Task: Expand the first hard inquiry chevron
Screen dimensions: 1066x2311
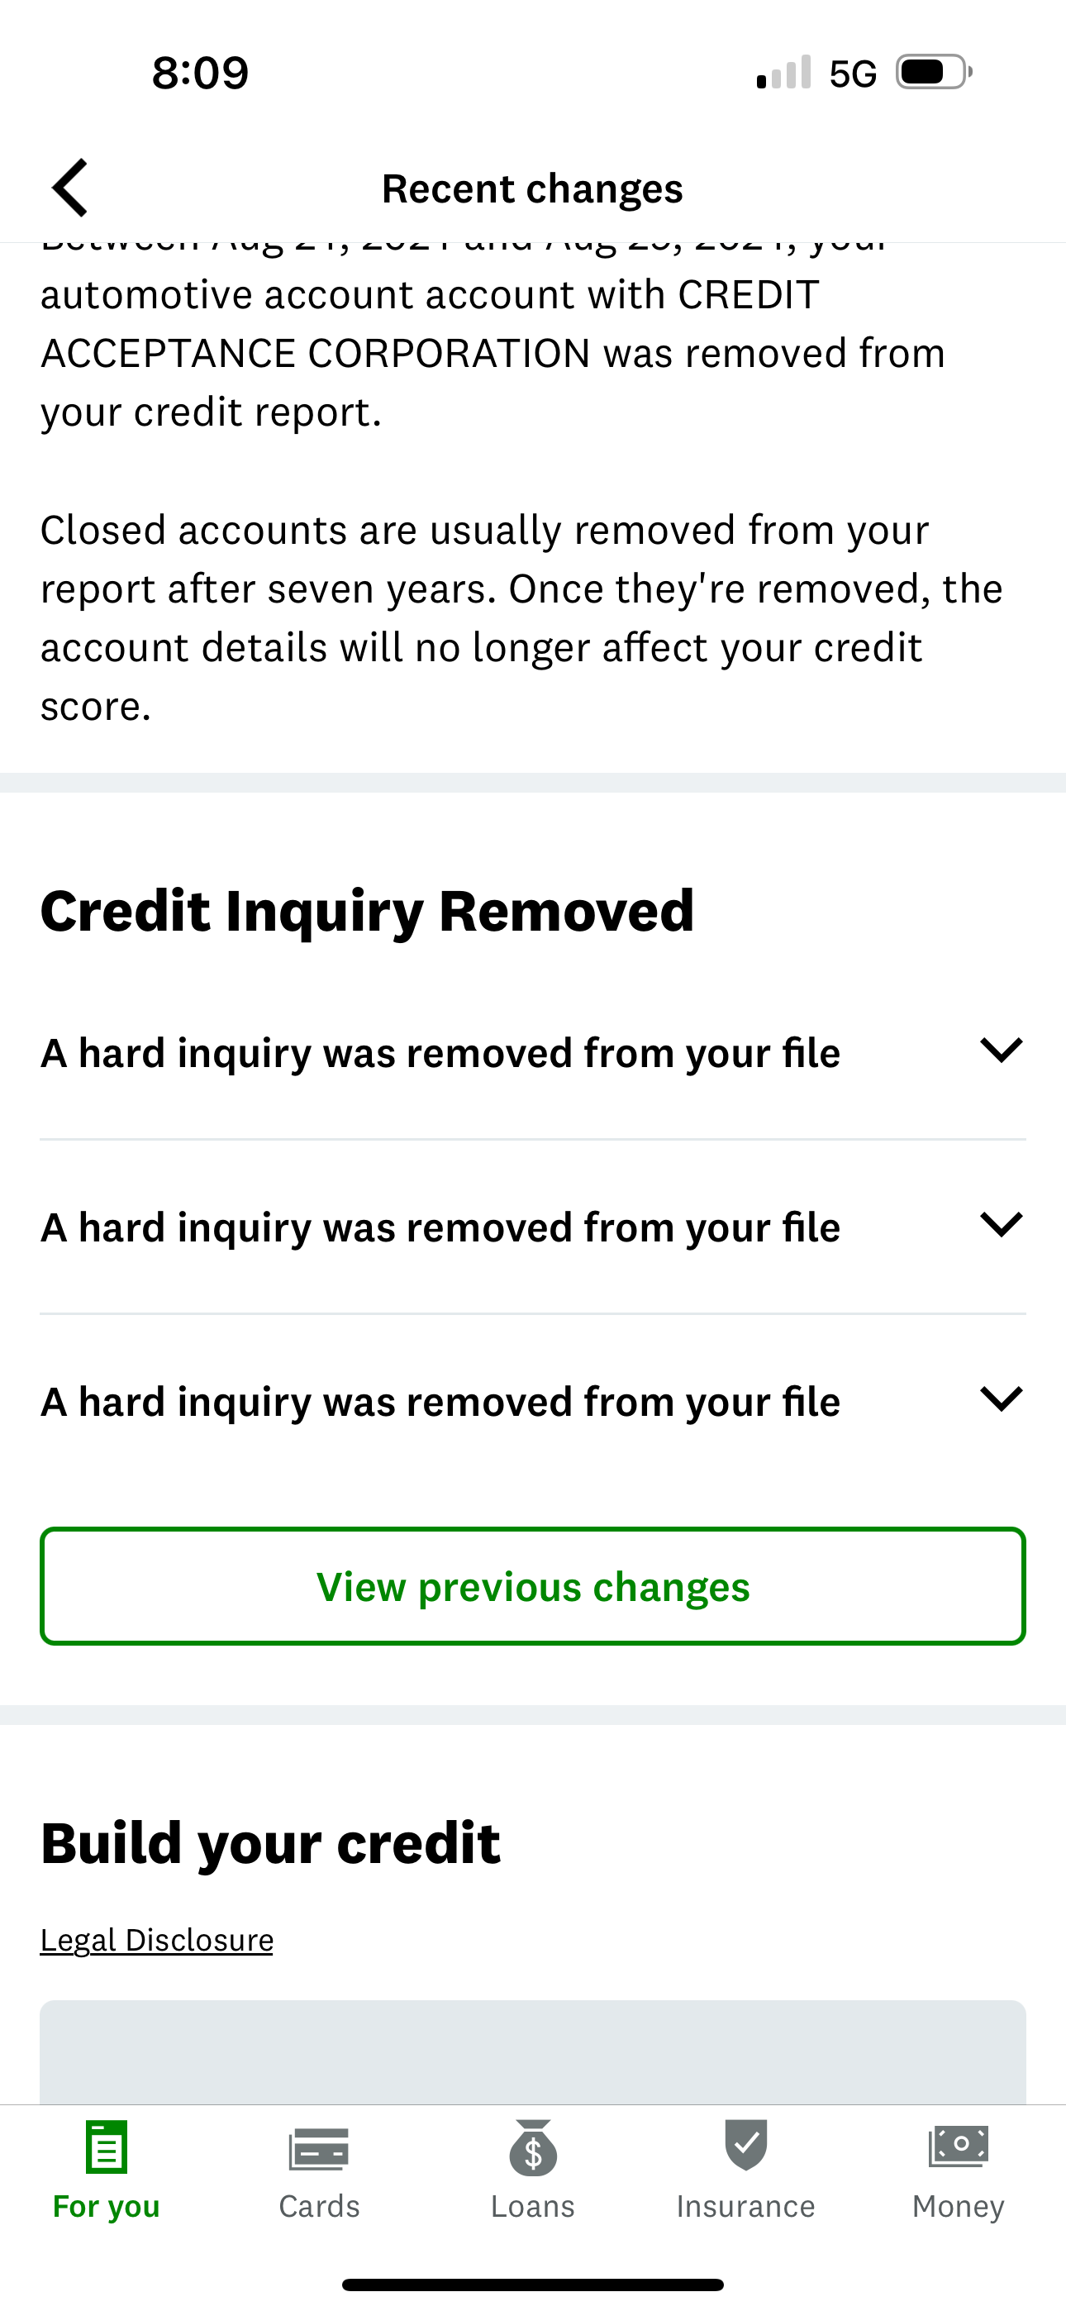Action: (x=1002, y=1051)
